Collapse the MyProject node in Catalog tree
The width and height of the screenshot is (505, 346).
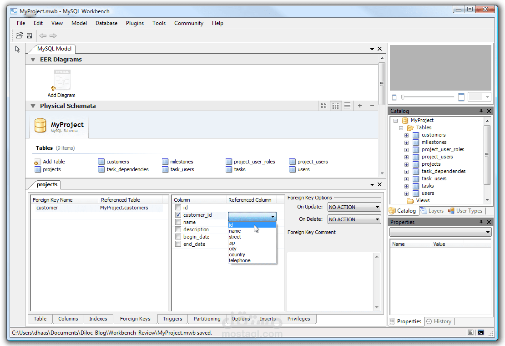pyautogui.click(x=395, y=121)
